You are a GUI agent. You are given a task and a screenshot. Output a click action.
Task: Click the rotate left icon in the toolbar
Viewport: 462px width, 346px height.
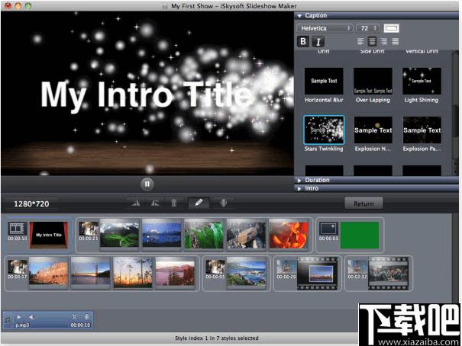click(136, 203)
